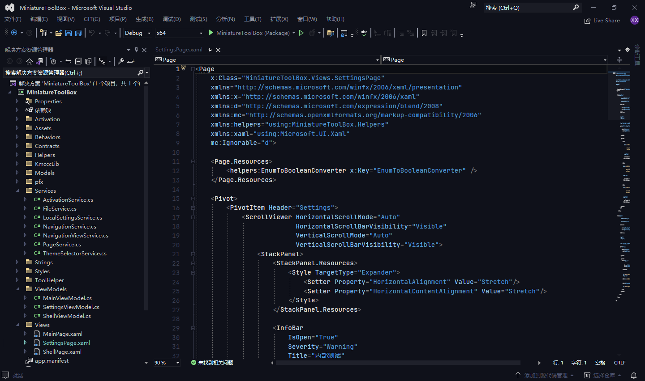Viewport: 645px width, 381px height.
Task: Click the CRLF line ending indicator
Action: (620, 363)
